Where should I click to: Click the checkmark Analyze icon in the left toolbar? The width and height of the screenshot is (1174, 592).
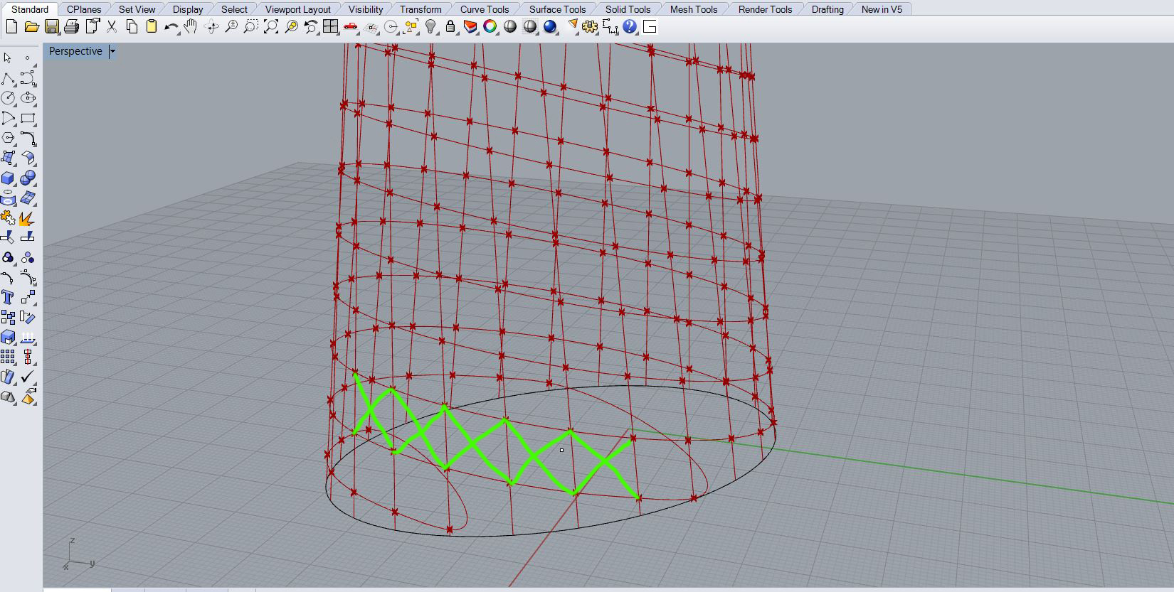(28, 377)
